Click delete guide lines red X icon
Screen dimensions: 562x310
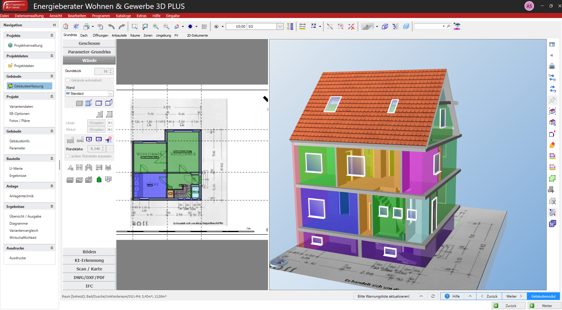tap(351, 27)
